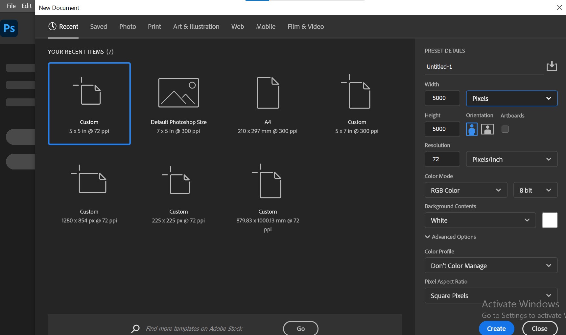Open the 8 bit depth dropdown
Image resolution: width=566 pixels, height=335 pixels.
pos(535,190)
